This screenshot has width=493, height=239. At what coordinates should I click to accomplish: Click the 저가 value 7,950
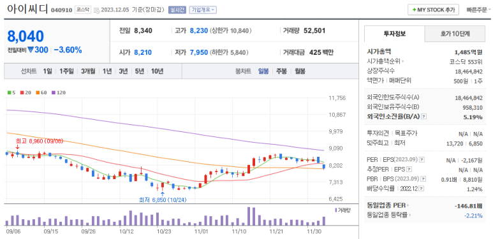click(199, 52)
